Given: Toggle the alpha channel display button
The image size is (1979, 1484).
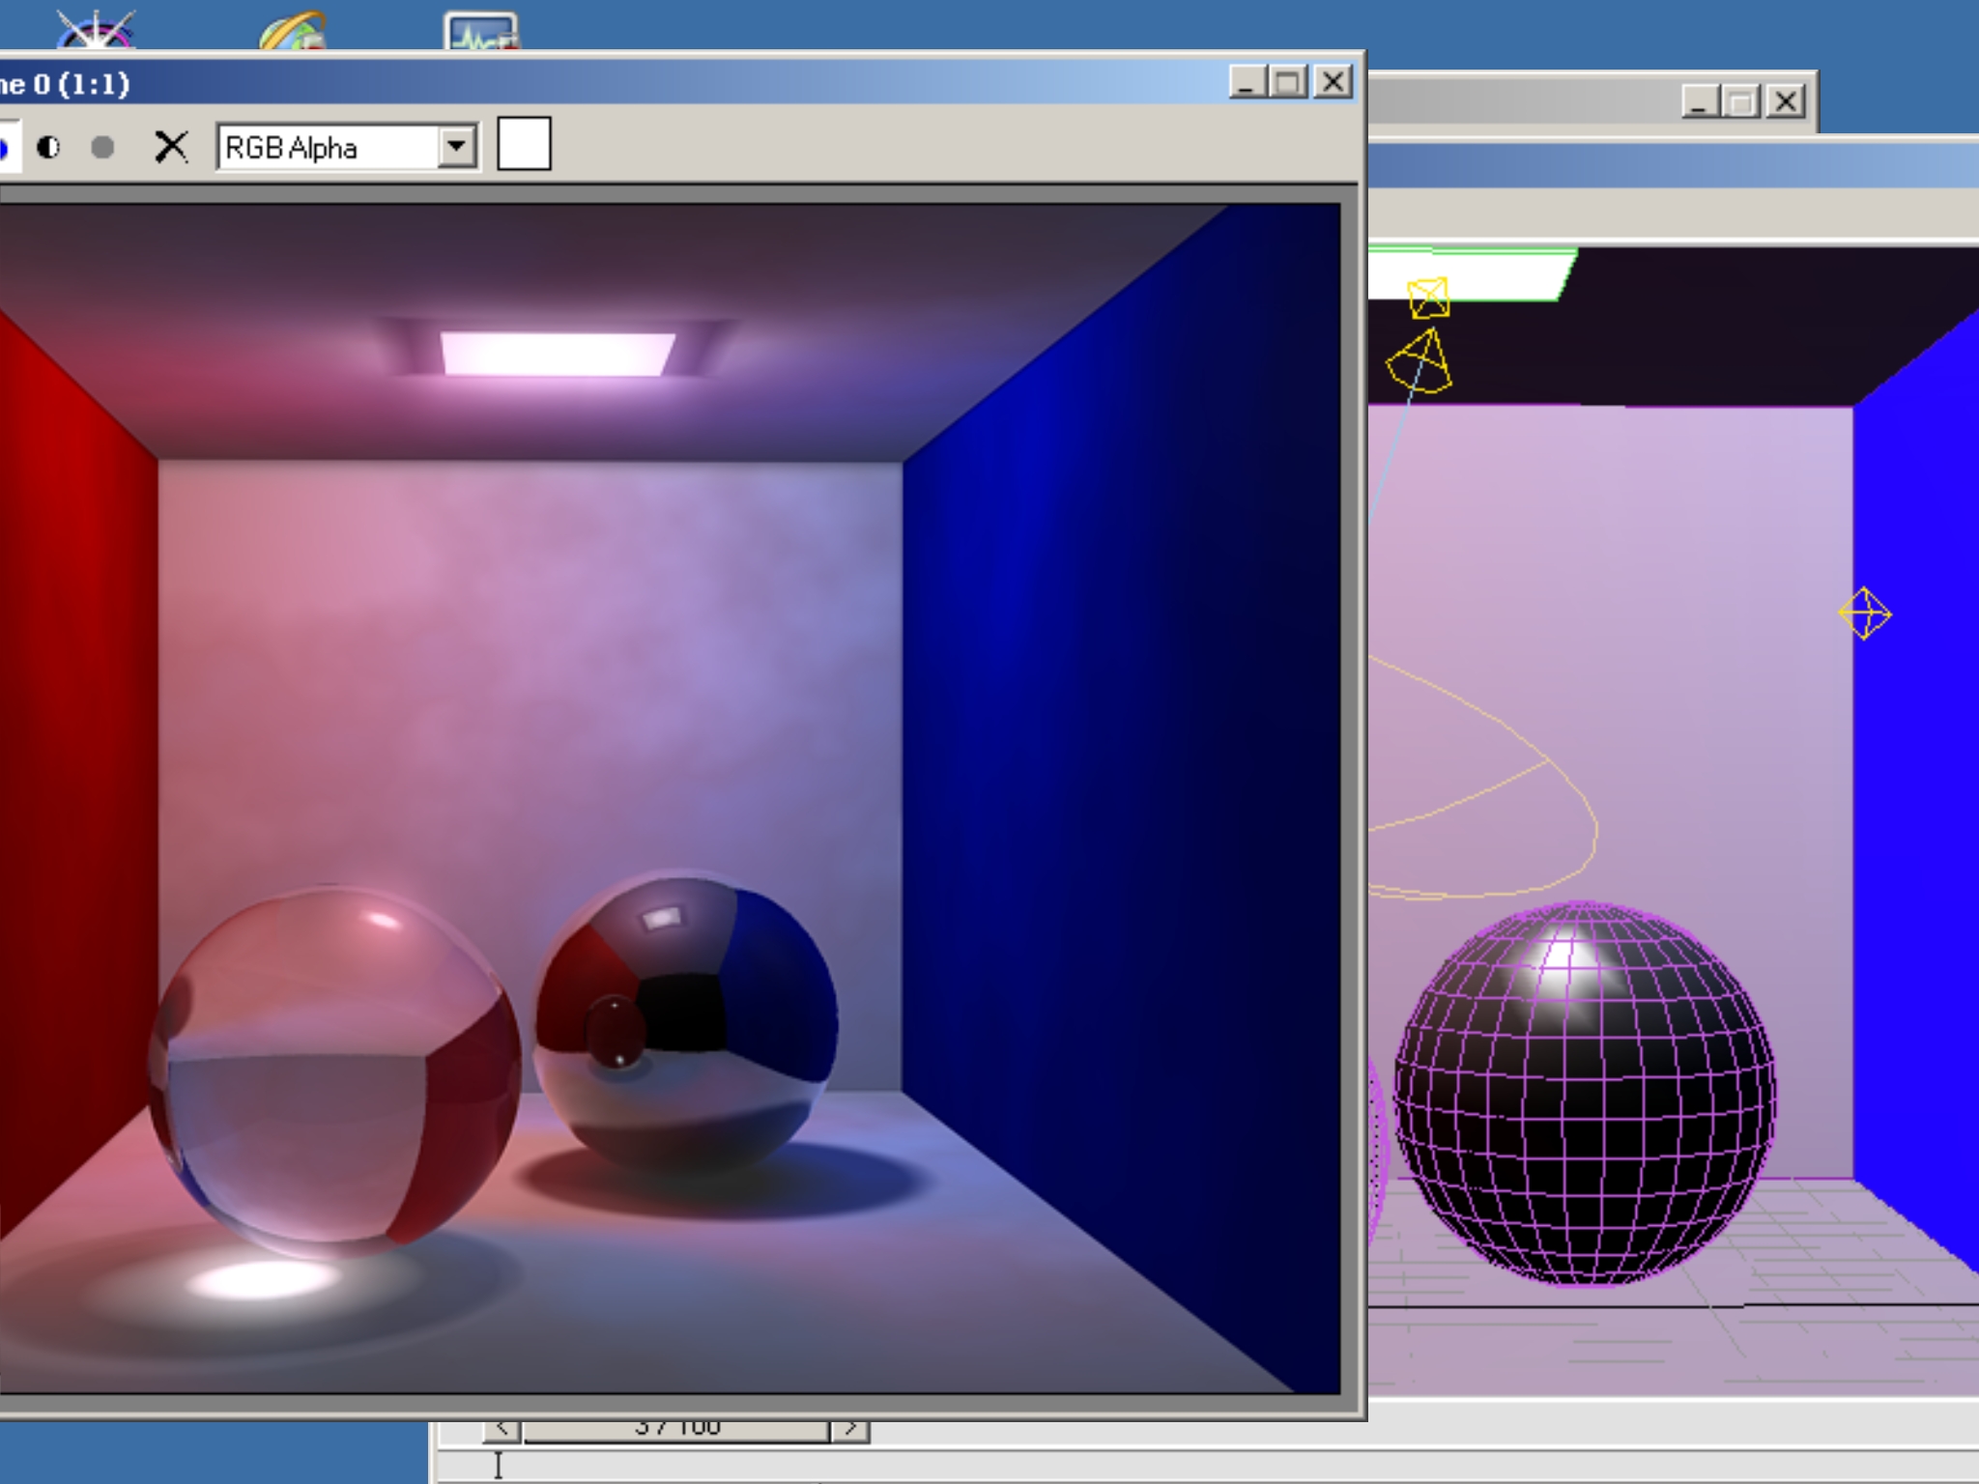Looking at the screenshot, I should pyautogui.click(x=48, y=147).
